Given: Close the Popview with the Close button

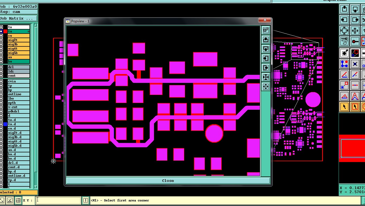Looking at the screenshot, I should pyautogui.click(x=168, y=181).
